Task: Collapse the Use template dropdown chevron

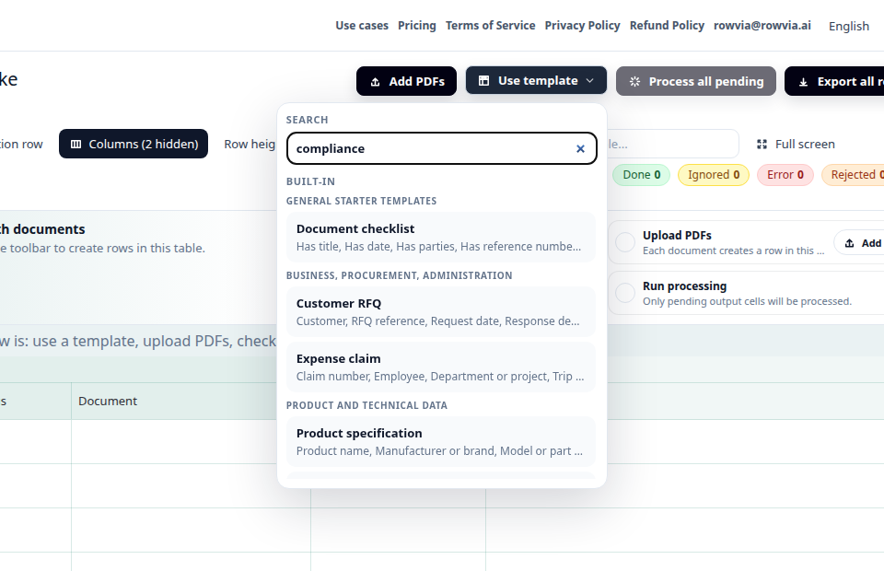Action: [x=589, y=81]
